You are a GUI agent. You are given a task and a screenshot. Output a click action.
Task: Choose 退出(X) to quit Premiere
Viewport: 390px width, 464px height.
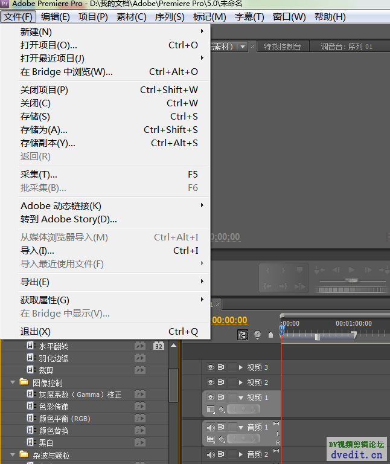113,332
